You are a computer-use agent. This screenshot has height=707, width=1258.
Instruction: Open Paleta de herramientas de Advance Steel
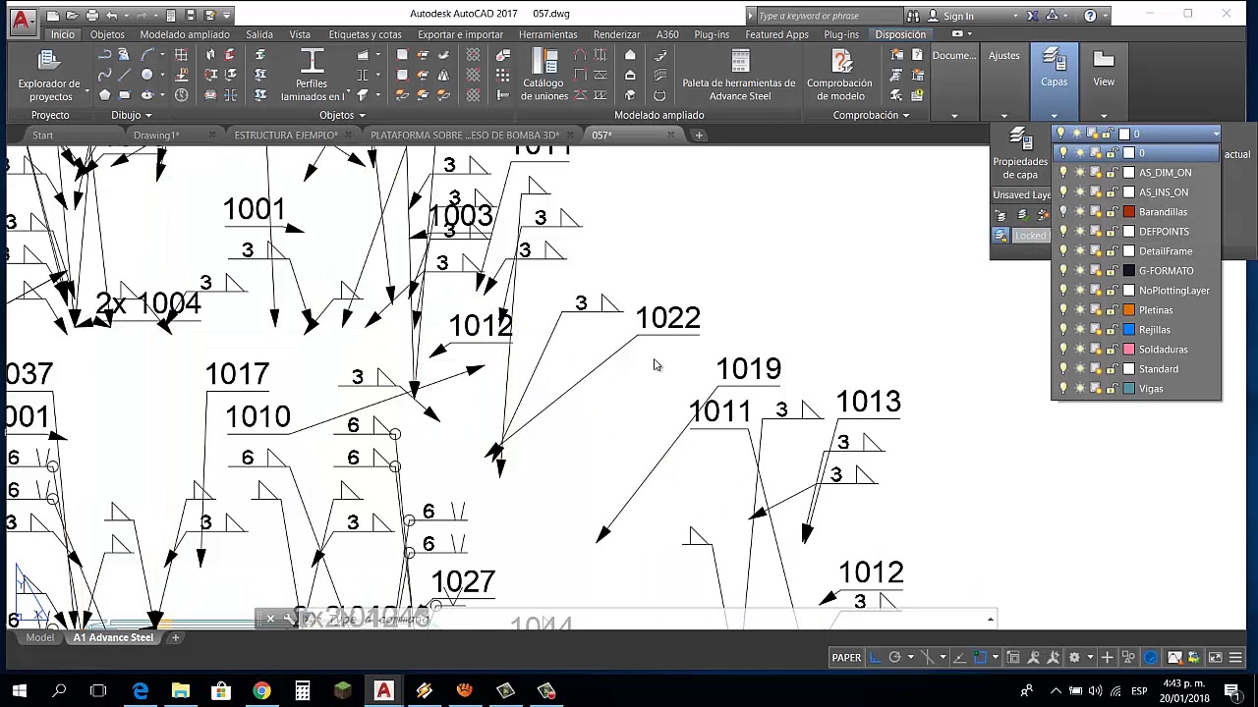click(739, 75)
